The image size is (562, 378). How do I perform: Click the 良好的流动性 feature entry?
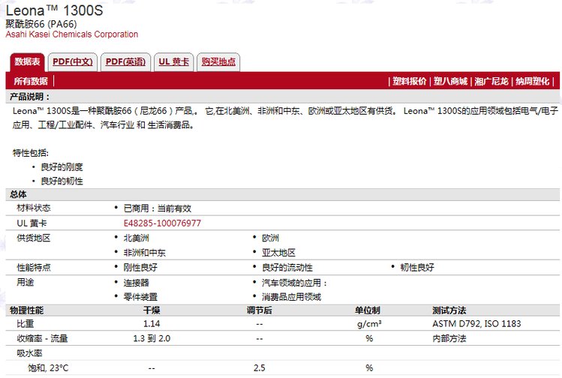coord(287,267)
